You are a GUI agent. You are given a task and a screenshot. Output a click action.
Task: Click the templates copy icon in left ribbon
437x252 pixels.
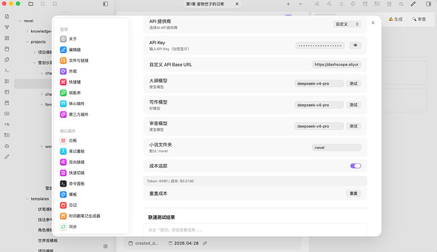tap(7, 60)
